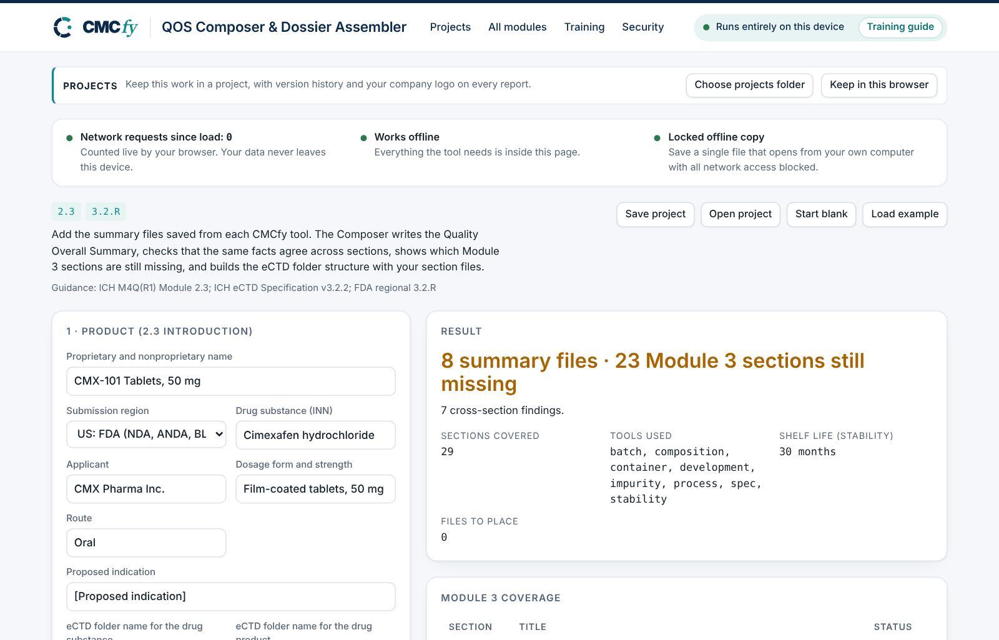Edit the Drug substance (INN) field
Screen dimensions: 999x640
click(315, 435)
